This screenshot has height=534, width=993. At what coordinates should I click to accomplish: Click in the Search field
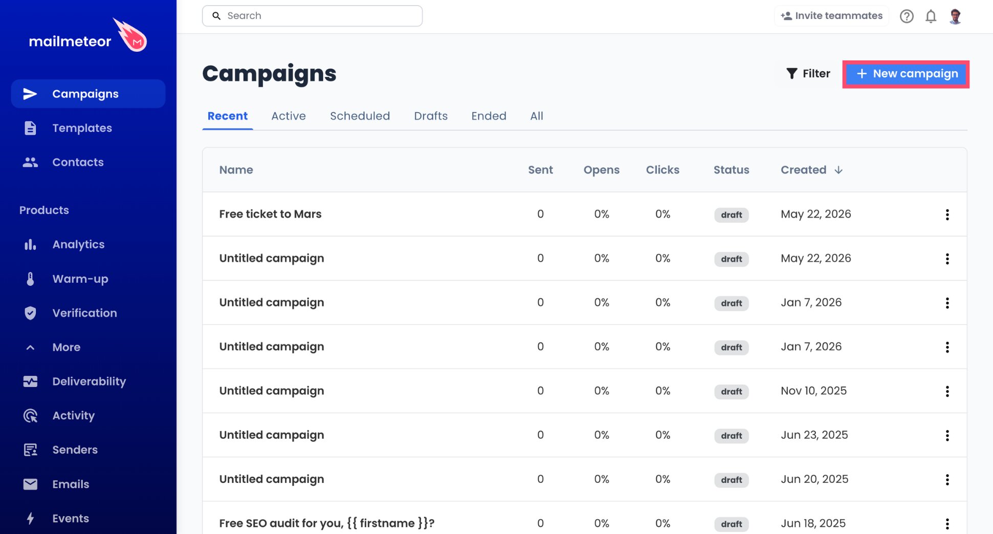312,16
